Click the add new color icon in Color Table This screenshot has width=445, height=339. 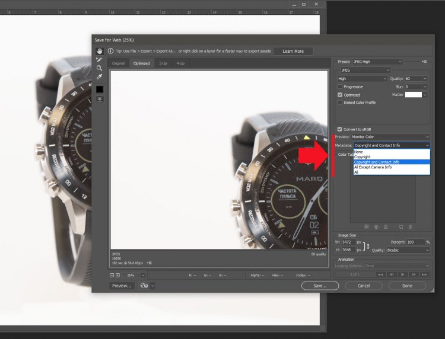tap(401, 227)
